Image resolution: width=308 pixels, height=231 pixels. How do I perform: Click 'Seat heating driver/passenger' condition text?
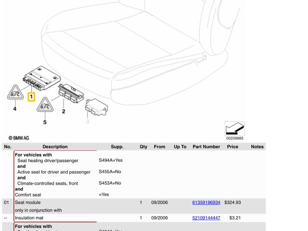tap(48, 161)
